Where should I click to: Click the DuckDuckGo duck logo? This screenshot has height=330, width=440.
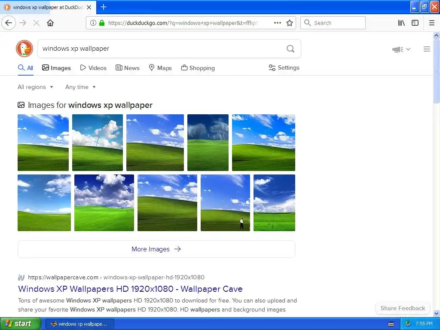[x=24, y=49]
